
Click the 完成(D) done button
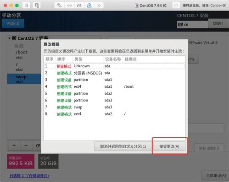coord(13,23)
